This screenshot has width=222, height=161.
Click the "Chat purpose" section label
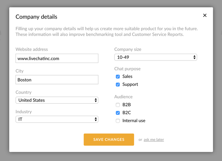(127, 69)
